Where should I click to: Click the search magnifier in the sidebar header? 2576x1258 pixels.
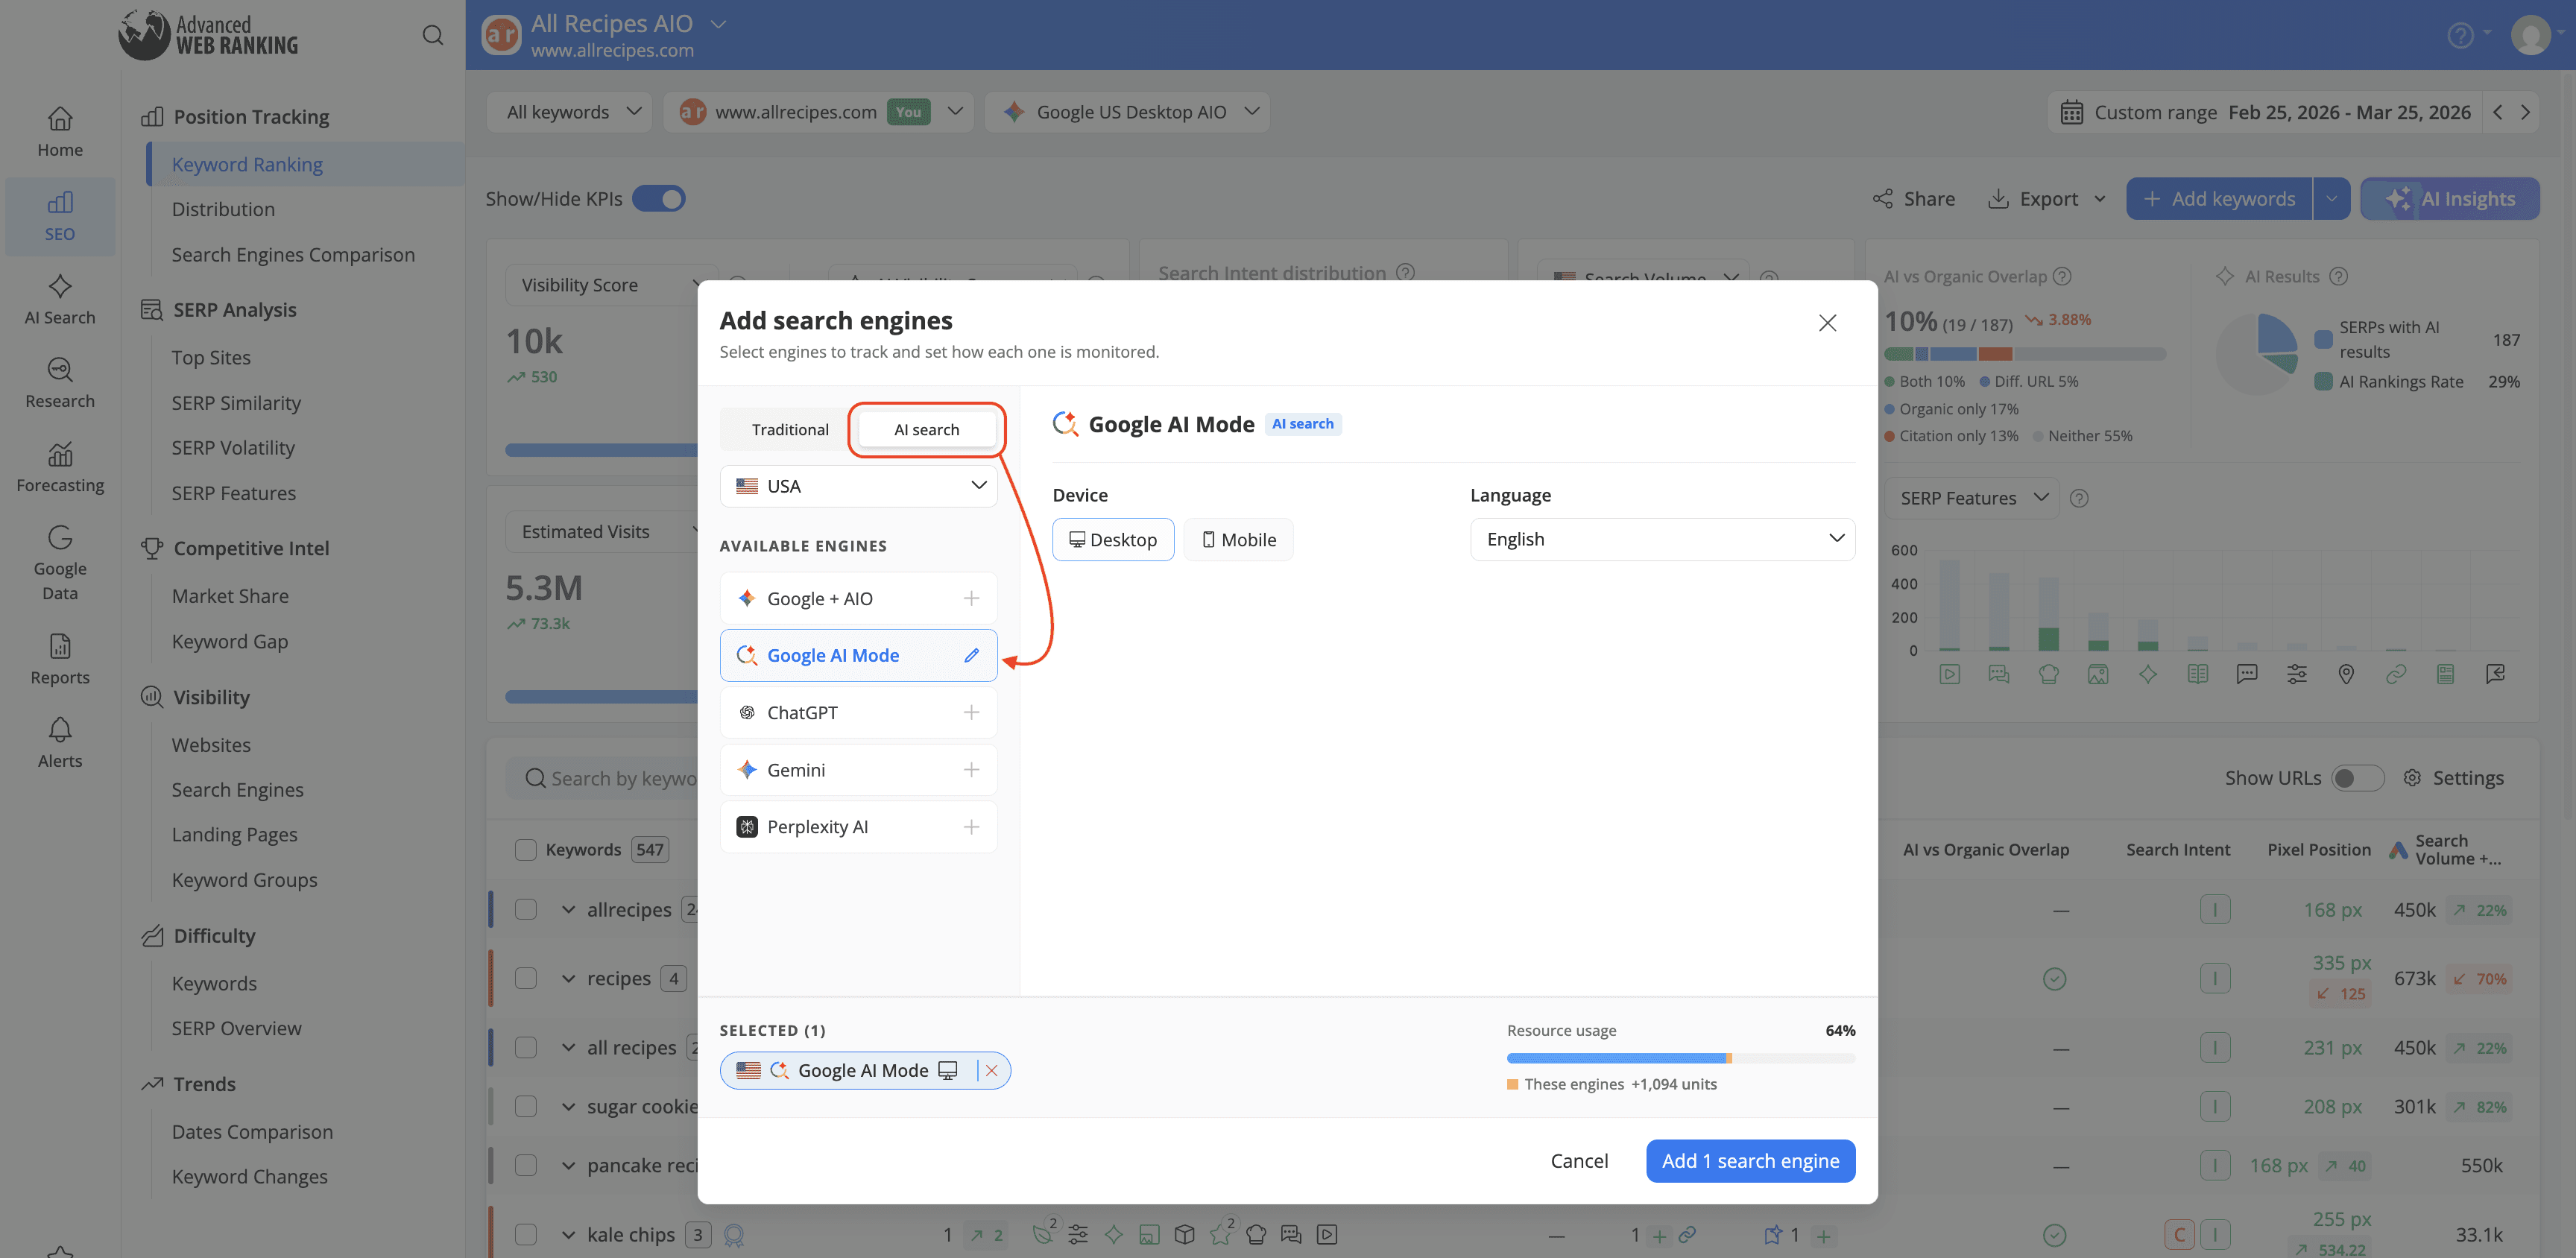click(432, 35)
